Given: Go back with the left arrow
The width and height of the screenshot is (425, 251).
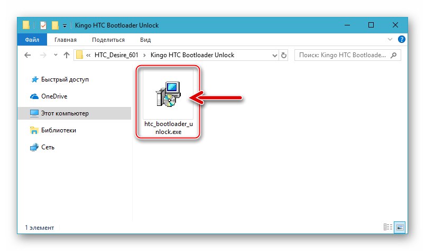Looking at the screenshot, I should click(27, 55).
